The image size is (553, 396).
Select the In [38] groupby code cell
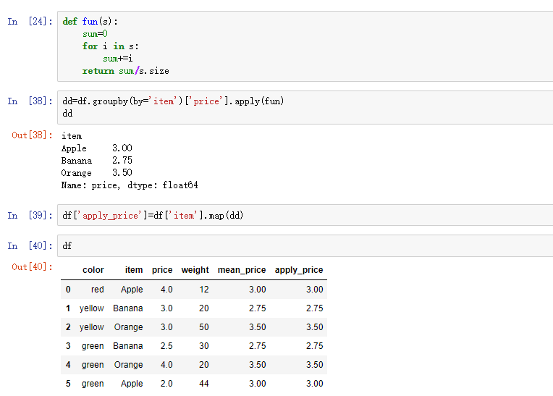305,108
